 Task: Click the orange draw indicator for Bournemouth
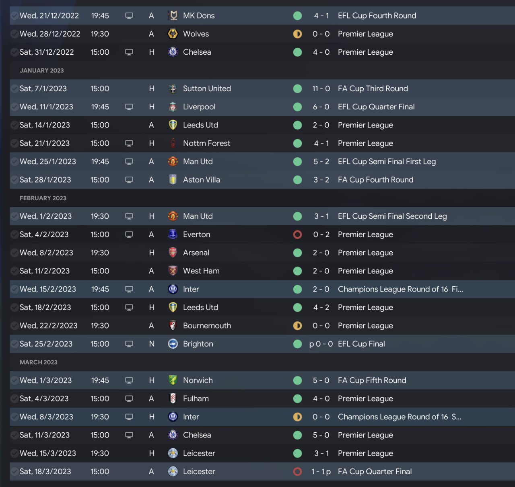pos(298,326)
